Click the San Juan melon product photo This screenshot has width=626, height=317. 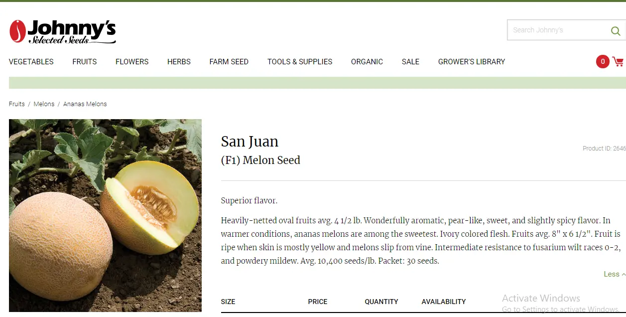[105, 215]
